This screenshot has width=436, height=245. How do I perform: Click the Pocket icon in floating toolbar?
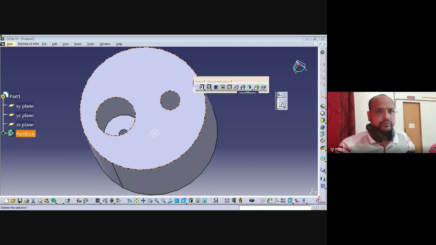coord(209,87)
